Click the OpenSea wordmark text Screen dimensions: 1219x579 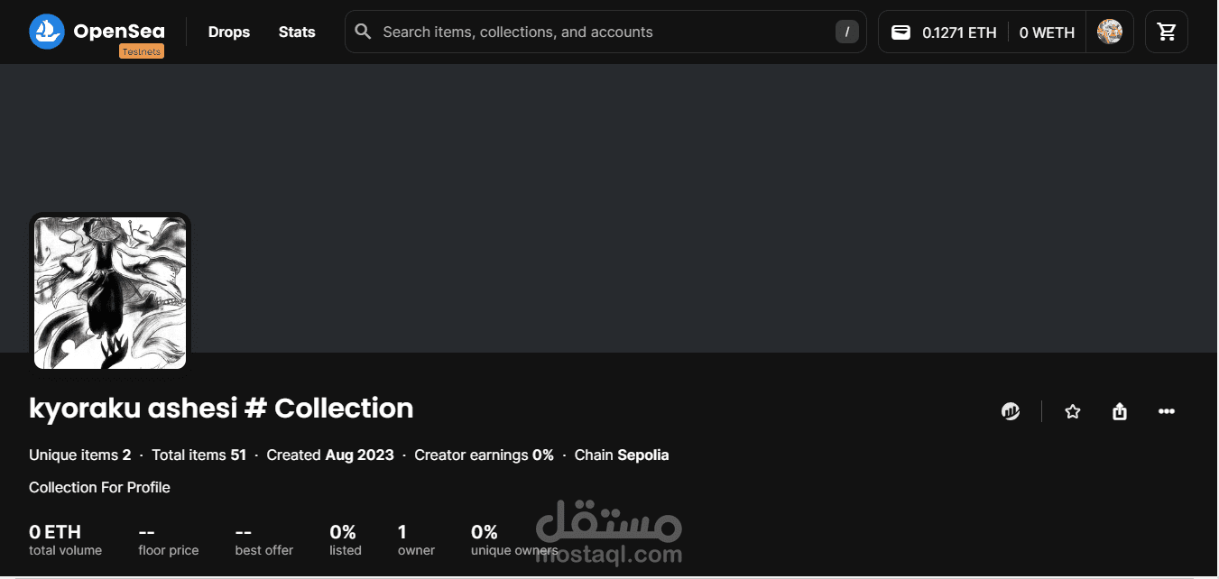[118, 31]
